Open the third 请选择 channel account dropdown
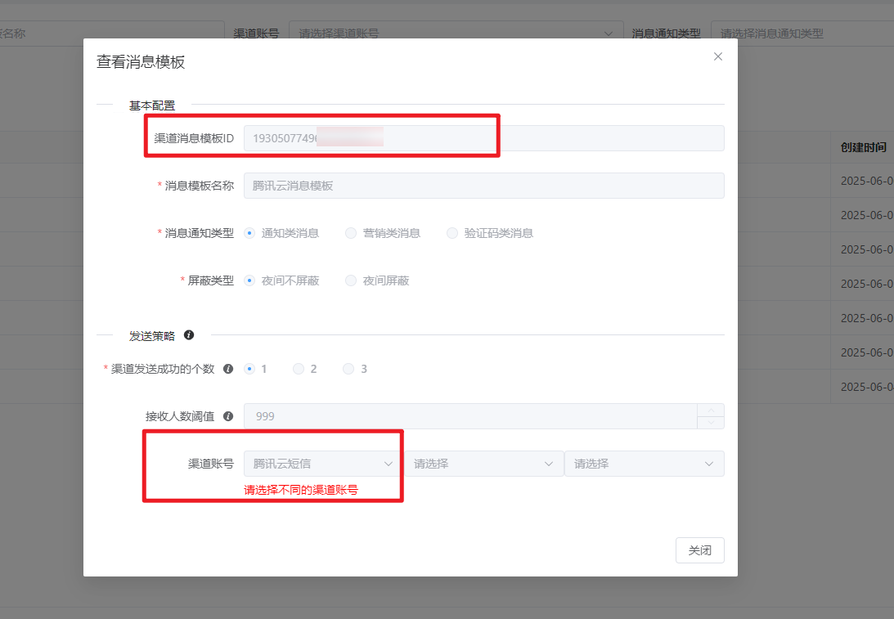Image resolution: width=894 pixels, height=619 pixels. 645,464
